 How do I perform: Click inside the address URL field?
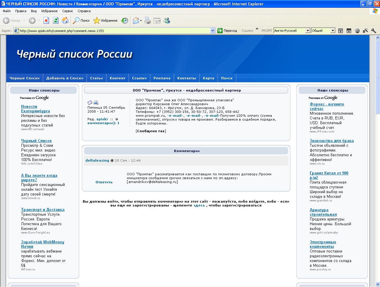(x=113, y=31)
